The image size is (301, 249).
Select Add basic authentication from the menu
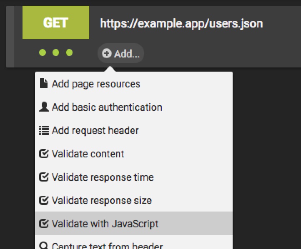click(x=107, y=107)
